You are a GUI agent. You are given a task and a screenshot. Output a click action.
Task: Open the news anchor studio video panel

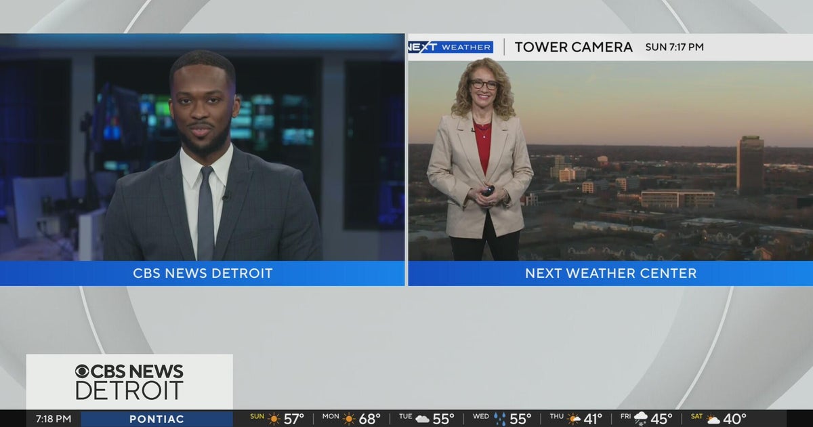coord(202,148)
